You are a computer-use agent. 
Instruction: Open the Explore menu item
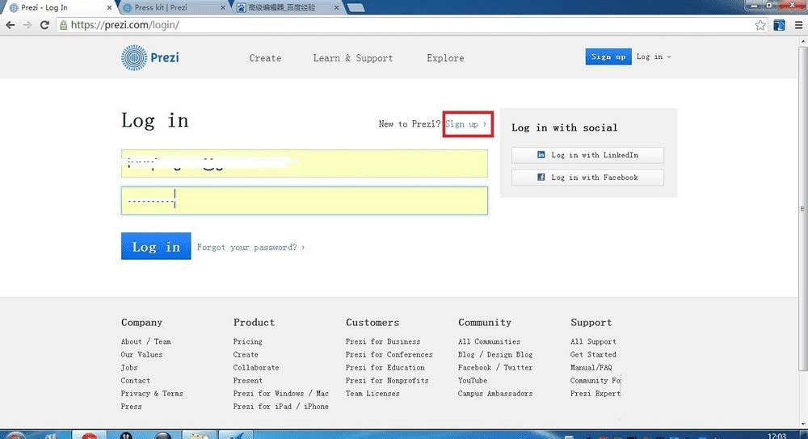point(445,58)
